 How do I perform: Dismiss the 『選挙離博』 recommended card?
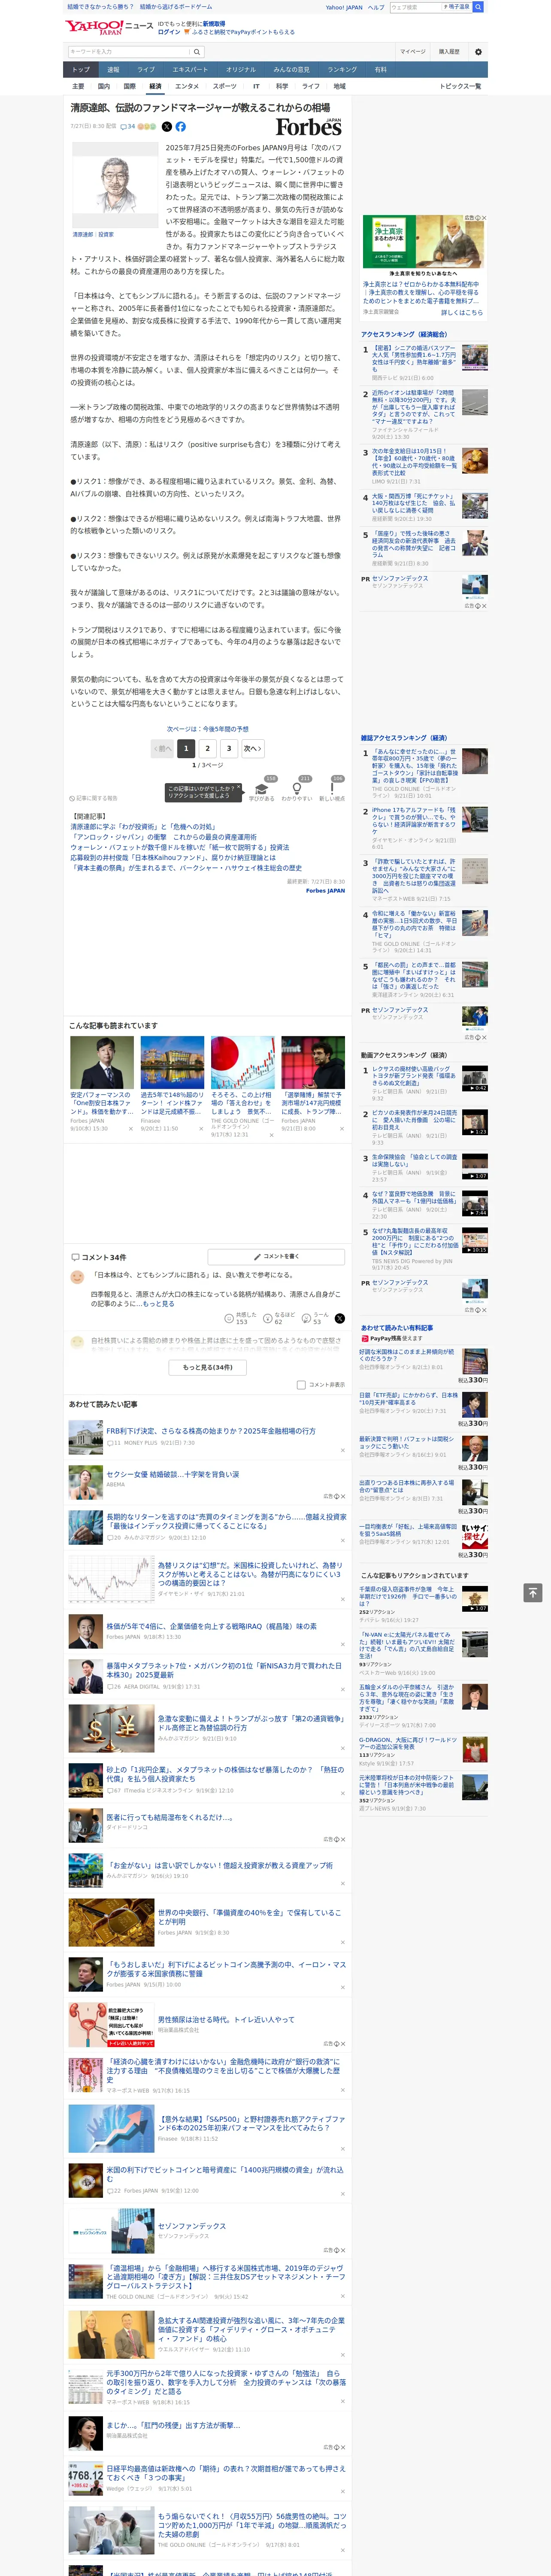click(x=342, y=1129)
